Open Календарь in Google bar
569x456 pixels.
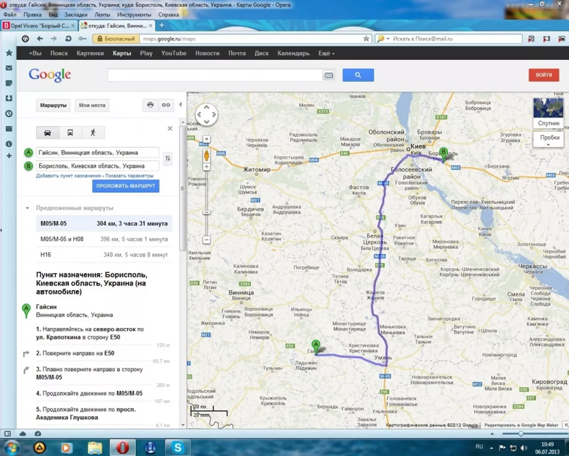click(294, 53)
